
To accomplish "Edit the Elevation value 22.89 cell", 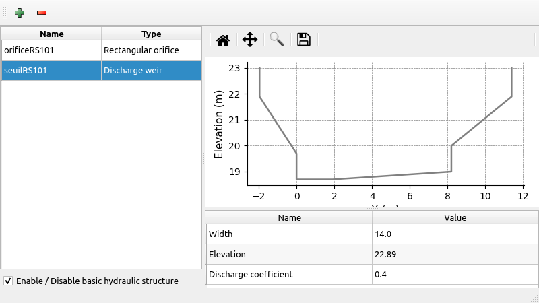I will (x=455, y=254).
